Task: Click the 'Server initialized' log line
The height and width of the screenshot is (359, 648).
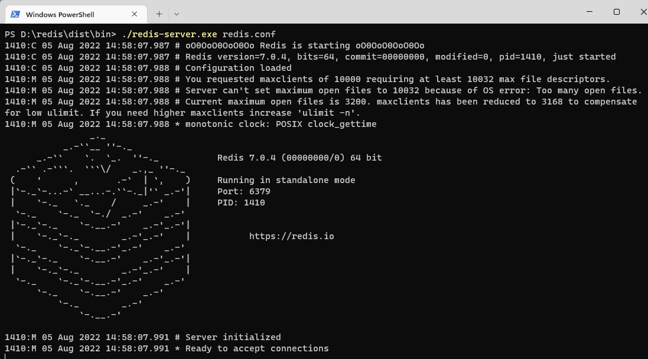Action: click(233, 337)
